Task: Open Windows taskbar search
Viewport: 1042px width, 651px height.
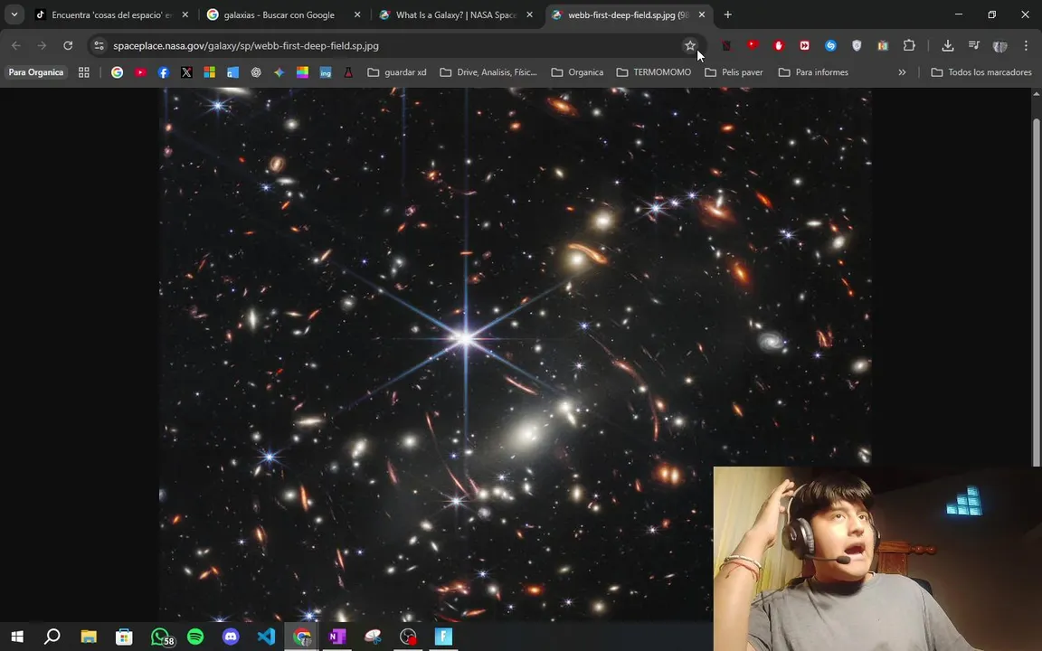Action: pos(52,637)
